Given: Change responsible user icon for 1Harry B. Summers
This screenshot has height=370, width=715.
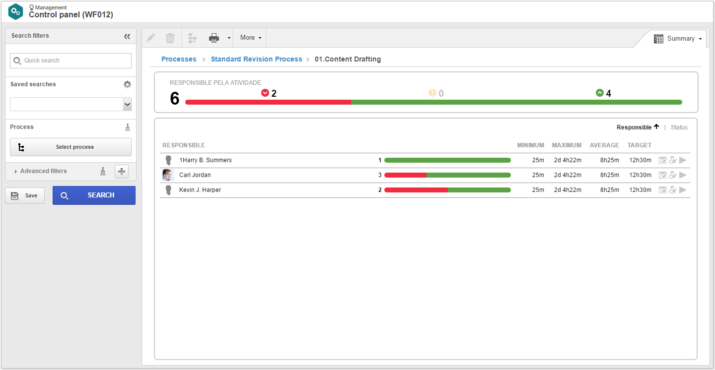Looking at the screenshot, I should pos(673,160).
